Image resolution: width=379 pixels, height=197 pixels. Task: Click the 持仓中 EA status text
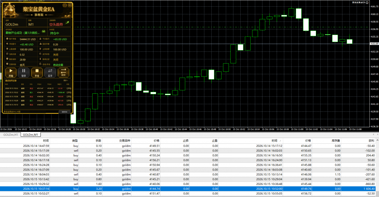(x=55, y=33)
